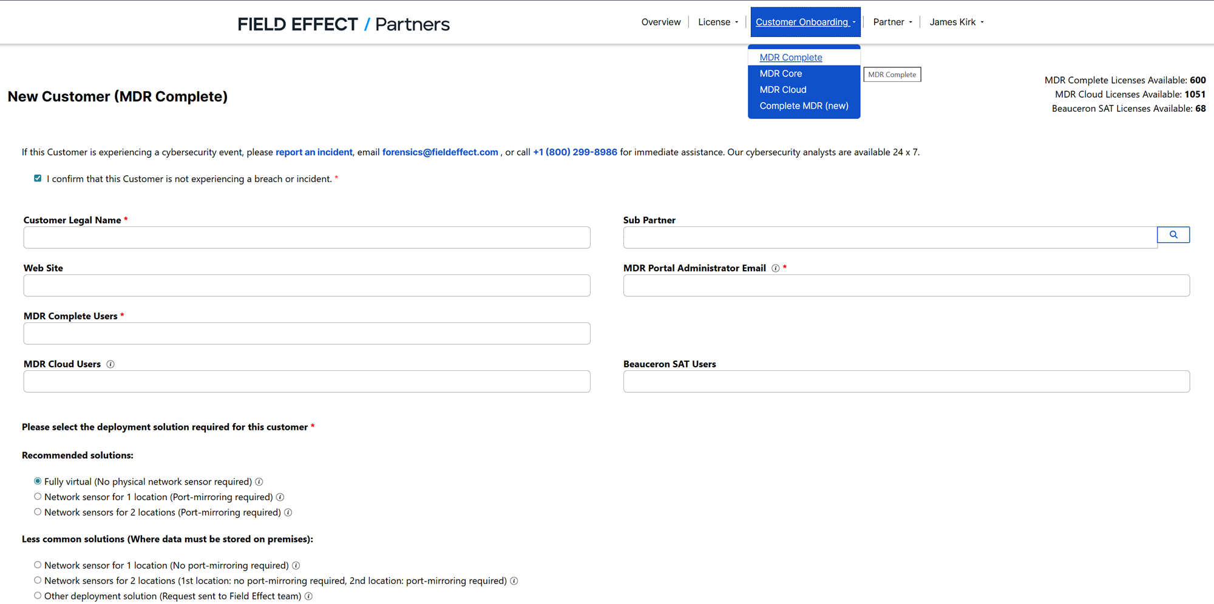The image size is (1214, 604).
Task: Focus the MDR Portal Administrator Email field
Action: 906,285
